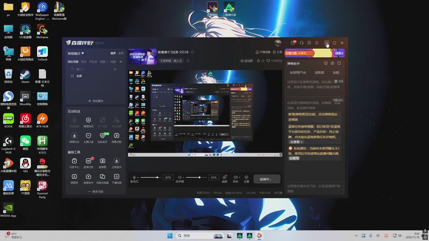The width and height of the screenshot is (429, 241).
Task: Click the 去使用 button in system notice
Action: [x=294, y=158]
